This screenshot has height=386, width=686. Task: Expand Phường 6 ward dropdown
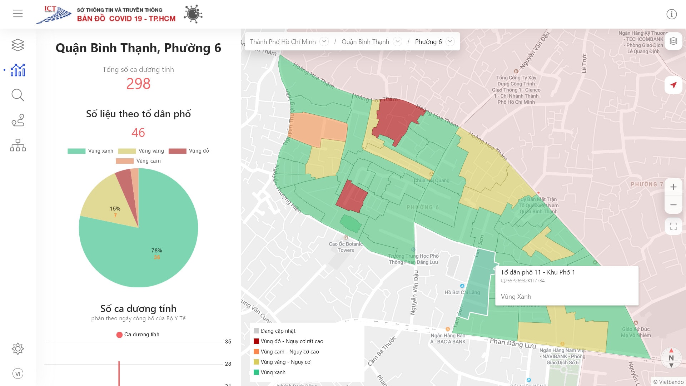450,41
